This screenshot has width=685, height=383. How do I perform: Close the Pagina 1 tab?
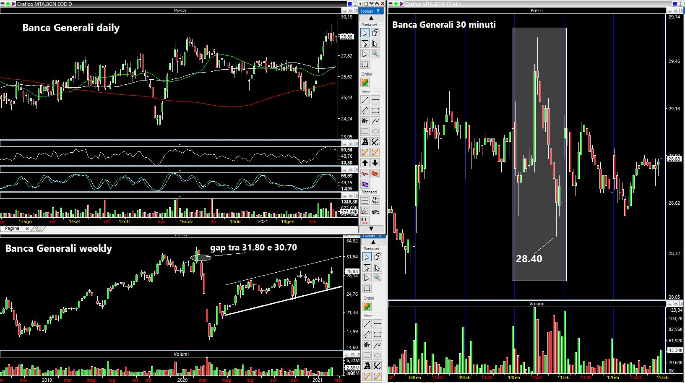[x=27, y=229]
